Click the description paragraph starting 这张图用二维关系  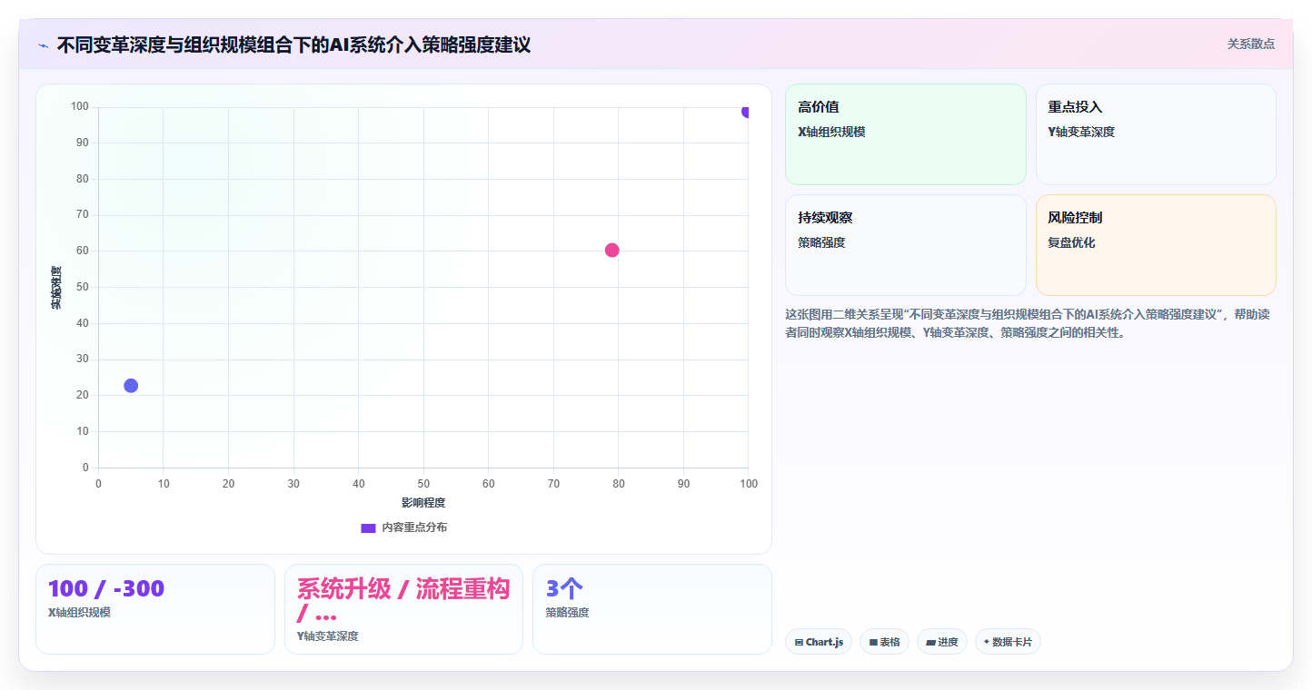1028,323
